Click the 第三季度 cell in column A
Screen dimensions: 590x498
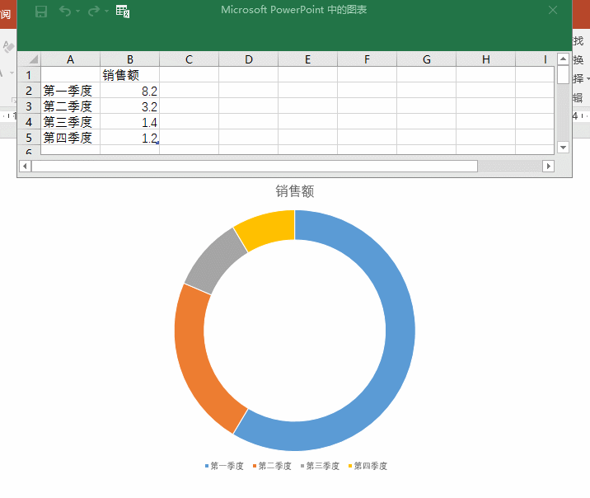[x=70, y=122]
